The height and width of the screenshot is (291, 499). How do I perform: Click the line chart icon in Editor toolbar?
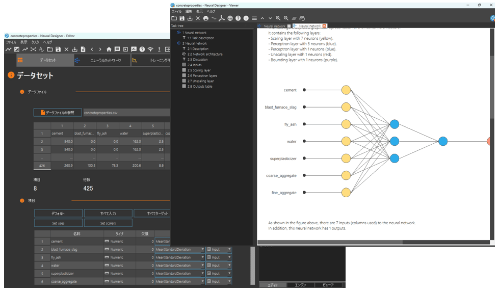8,49
